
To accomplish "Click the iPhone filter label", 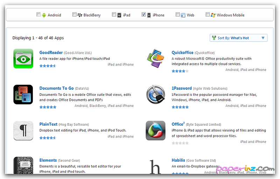I will tap(159, 15).
